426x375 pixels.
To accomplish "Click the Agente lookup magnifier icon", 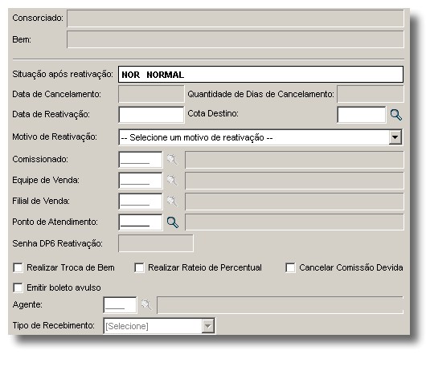I will click(146, 304).
